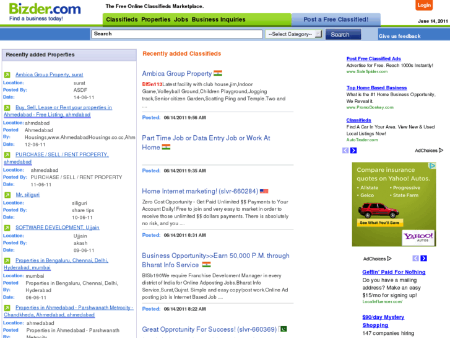Open the Post a Free Classified tab
The width and height of the screenshot is (450, 338).
pyautogui.click(x=336, y=20)
